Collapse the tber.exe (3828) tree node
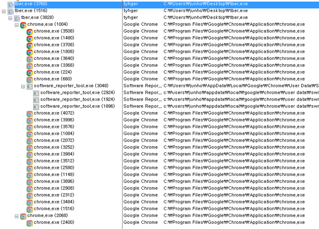The width and height of the screenshot is (319, 229). click(10, 18)
